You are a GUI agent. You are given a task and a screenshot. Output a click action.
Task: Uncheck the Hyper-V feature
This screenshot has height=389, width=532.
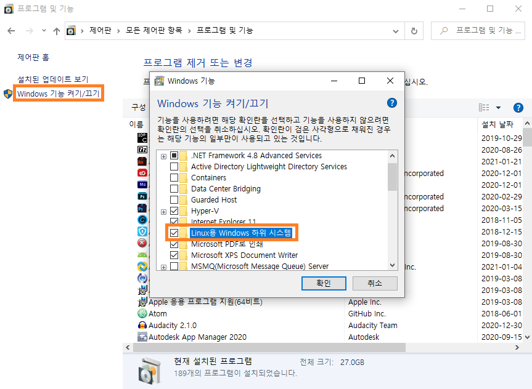(x=174, y=211)
